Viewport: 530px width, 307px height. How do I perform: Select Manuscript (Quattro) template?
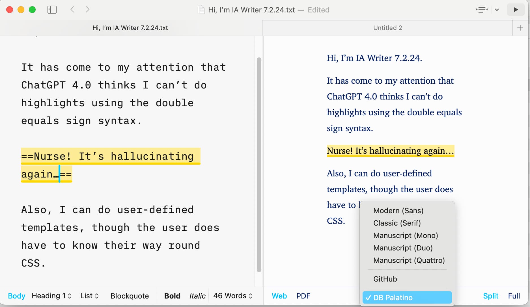(409, 260)
